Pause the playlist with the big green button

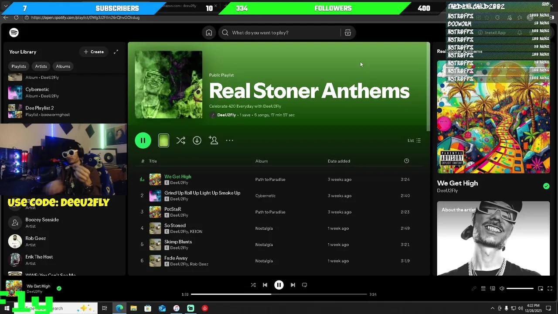(143, 140)
